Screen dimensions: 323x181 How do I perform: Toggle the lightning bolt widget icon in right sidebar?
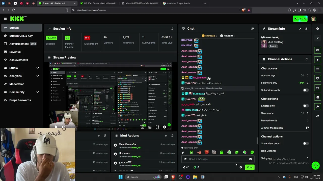[318, 60]
